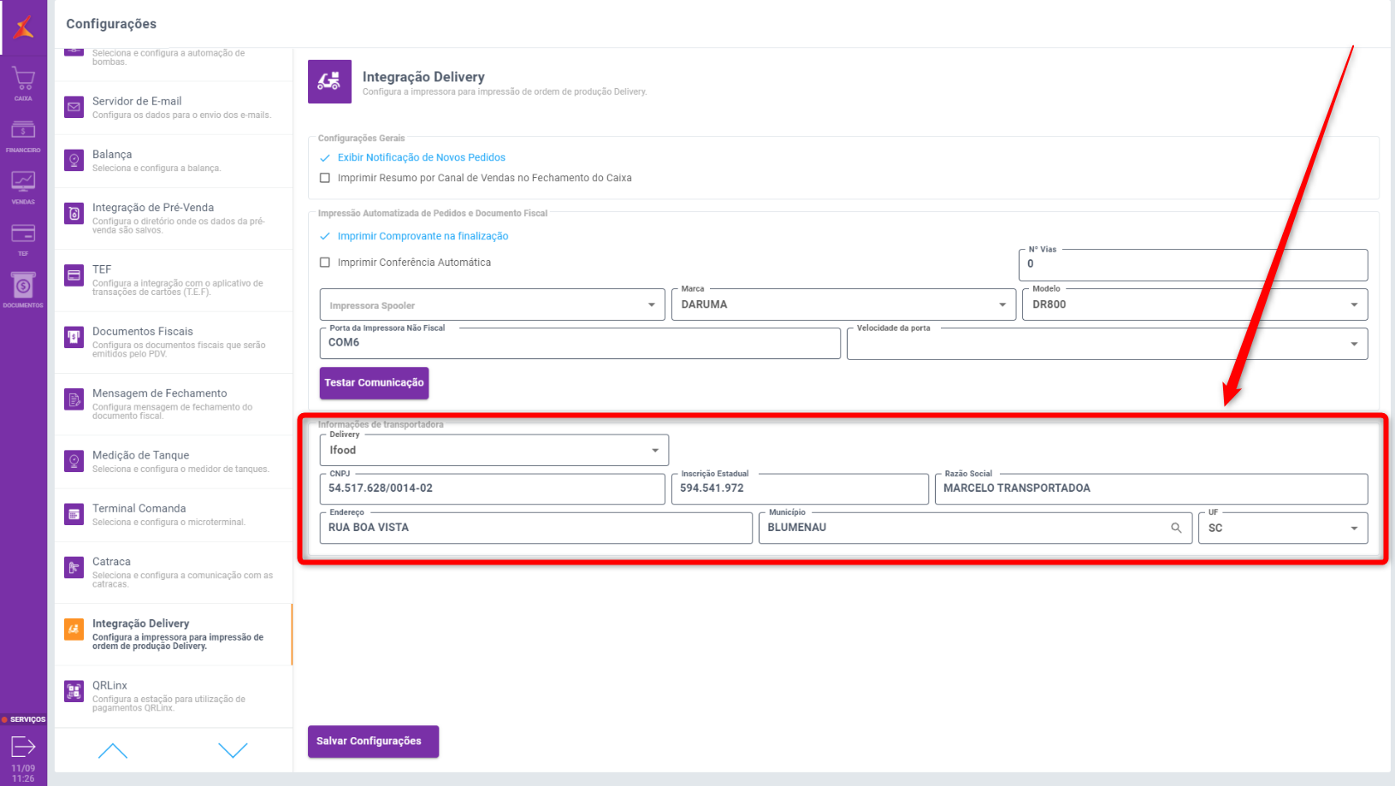Click the logout exit icon
This screenshot has width=1395, height=786.
pyautogui.click(x=23, y=747)
